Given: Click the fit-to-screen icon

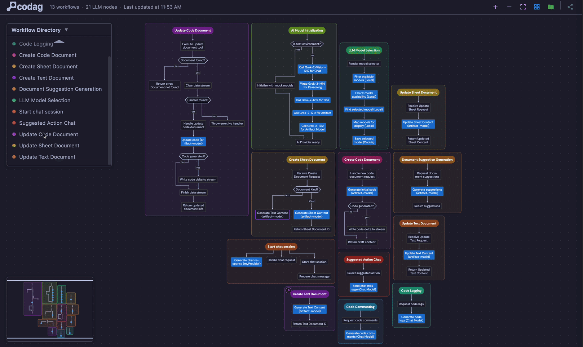Looking at the screenshot, I should [x=523, y=7].
